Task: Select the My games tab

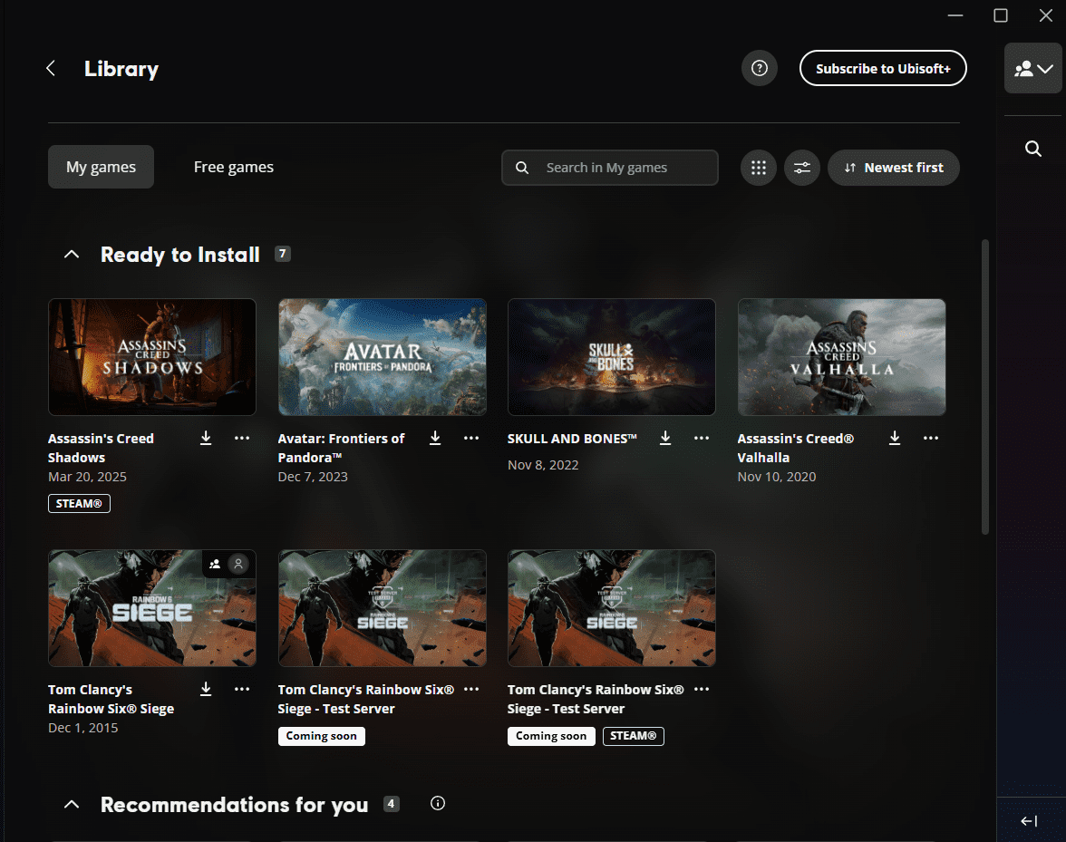Action: tap(101, 167)
